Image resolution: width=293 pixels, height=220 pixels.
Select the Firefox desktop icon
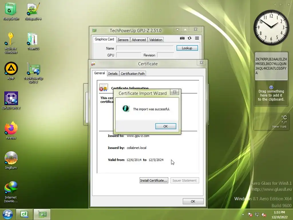[11, 130]
